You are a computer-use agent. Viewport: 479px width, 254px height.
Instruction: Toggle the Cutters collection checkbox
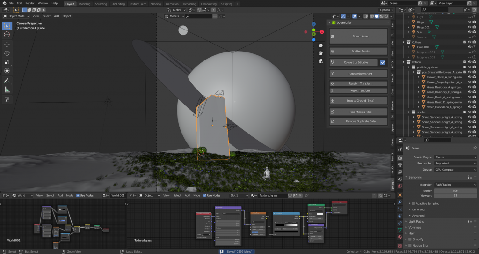[x=464, y=42]
